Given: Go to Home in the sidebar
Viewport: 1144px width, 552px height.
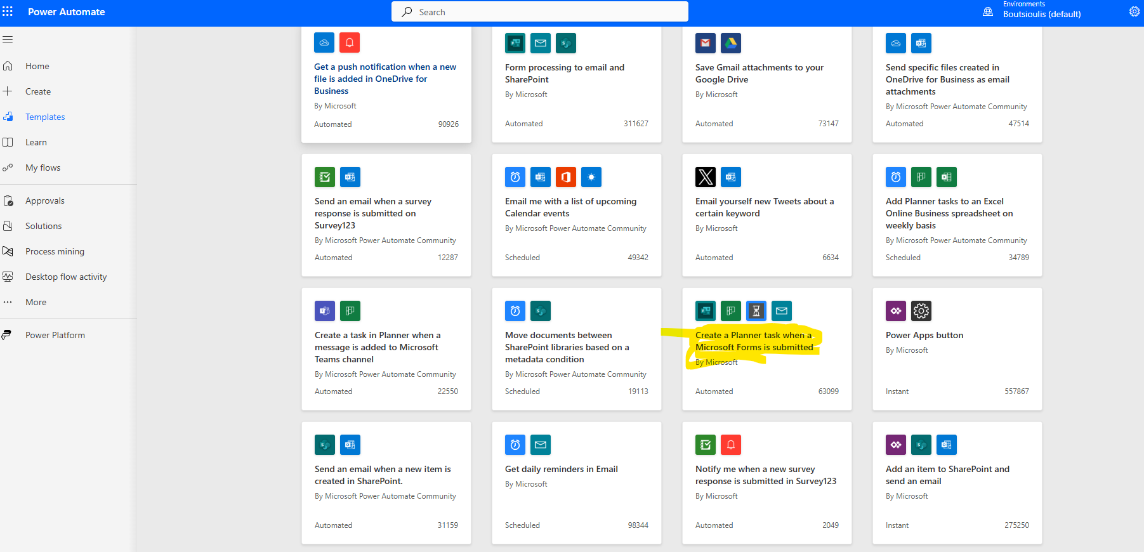Looking at the screenshot, I should coord(37,66).
